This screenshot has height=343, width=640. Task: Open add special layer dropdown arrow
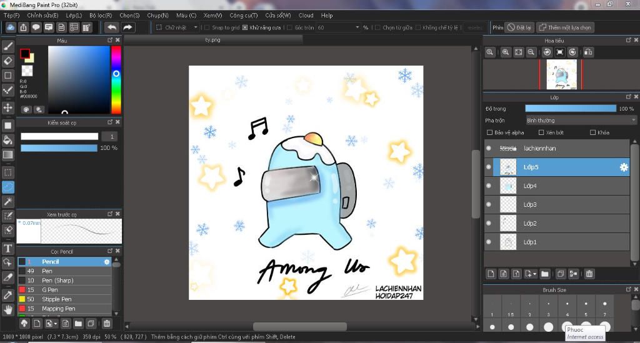[534, 274]
